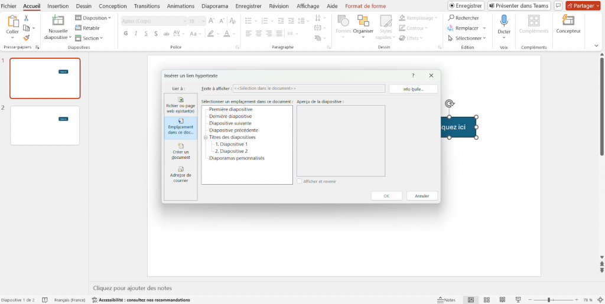The image size is (605, 304).
Task: Toggle underline S formatting
Action: 146,34
